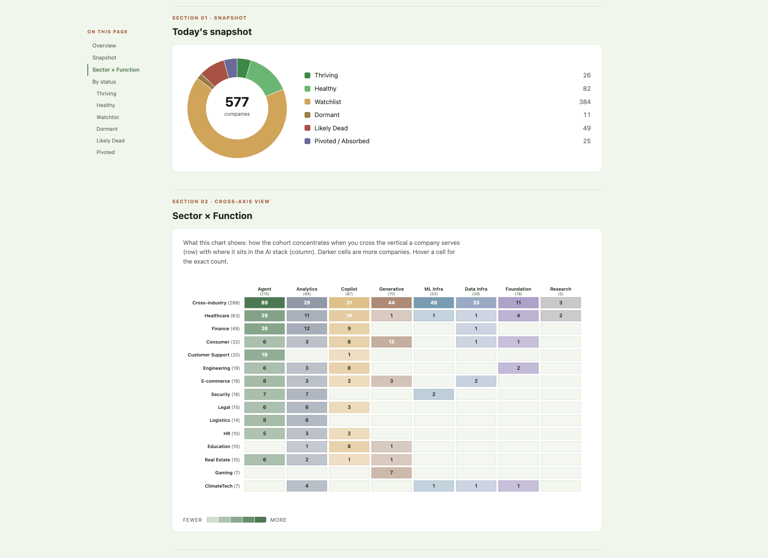Click the Cross-industry Agent cell showing 89
This screenshot has width=768, height=558.
tap(264, 303)
